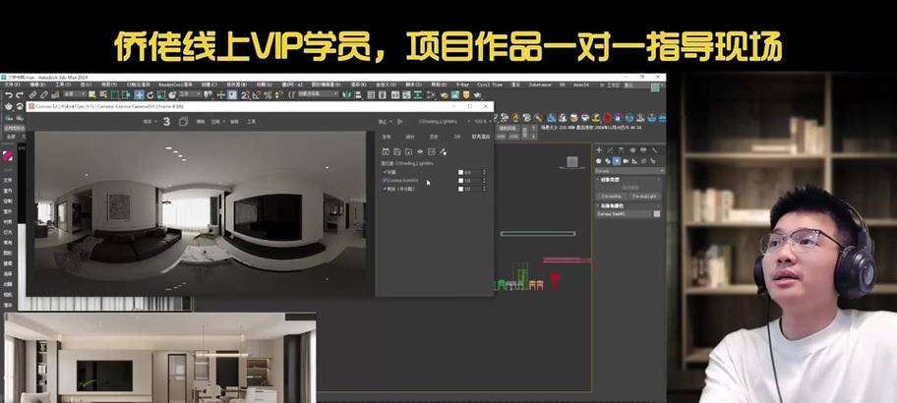This screenshot has height=403, width=897.
Task: Click the 工具 button in Corona VFB
Action: [252, 121]
